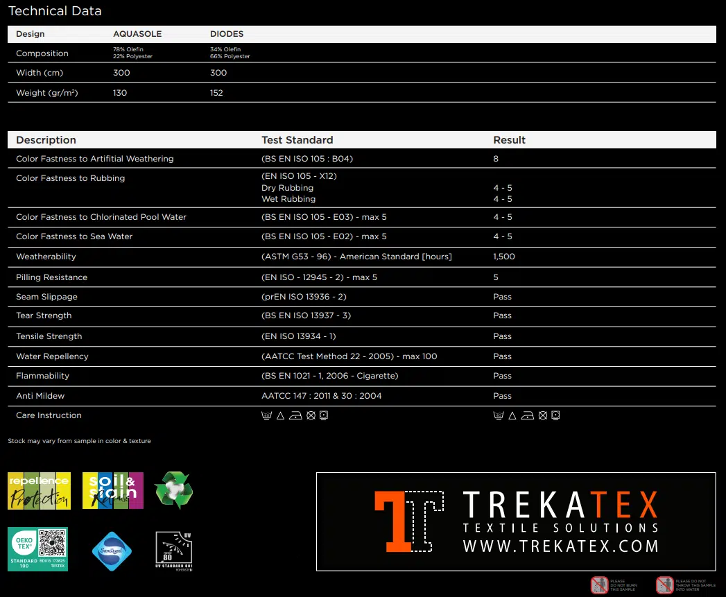Click the Test Standard column header
The height and width of the screenshot is (597, 726).
coord(297,140)
